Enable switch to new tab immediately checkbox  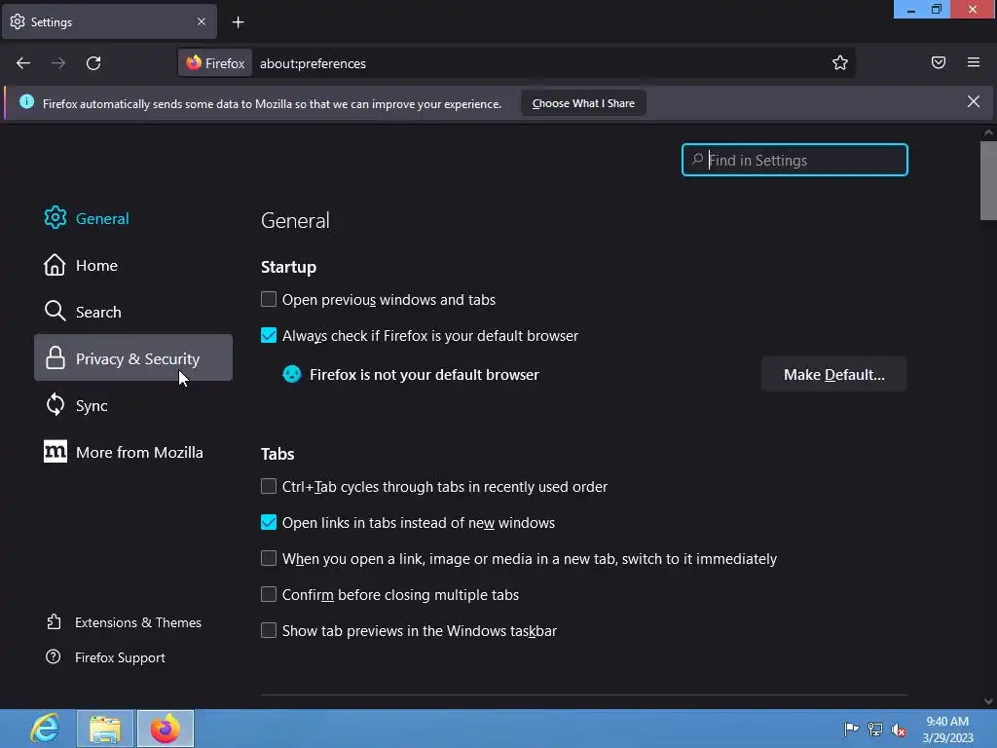[269, 558]
